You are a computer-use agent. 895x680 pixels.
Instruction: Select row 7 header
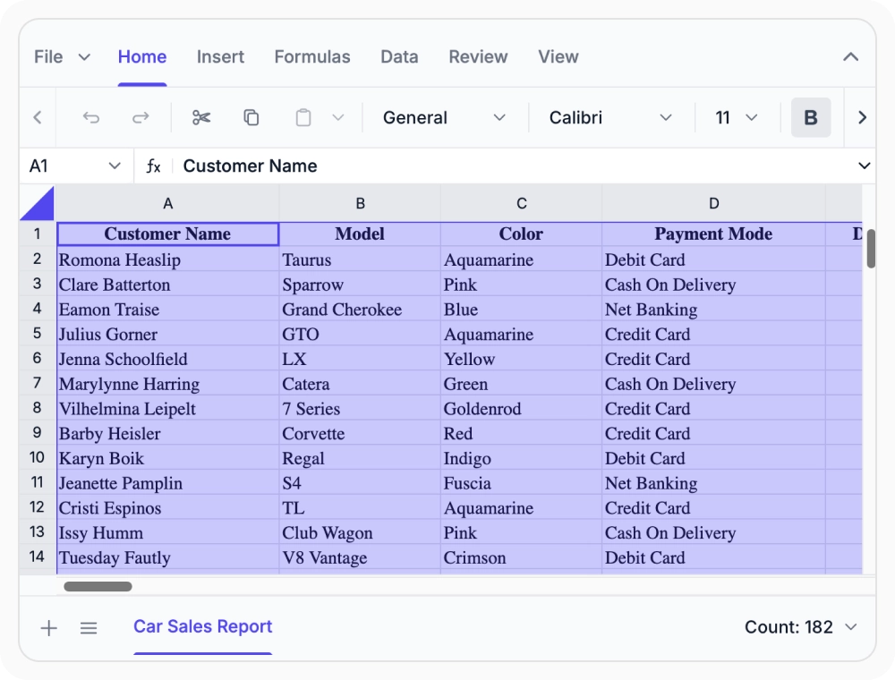[38, 383]
